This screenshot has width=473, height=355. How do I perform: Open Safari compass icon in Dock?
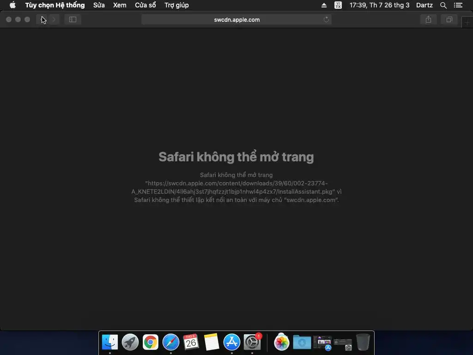click(x=171, y=343)
